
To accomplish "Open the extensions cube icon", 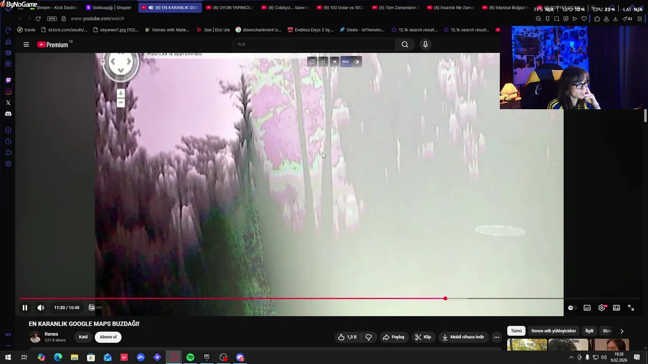I will click(x=597, y=19).
